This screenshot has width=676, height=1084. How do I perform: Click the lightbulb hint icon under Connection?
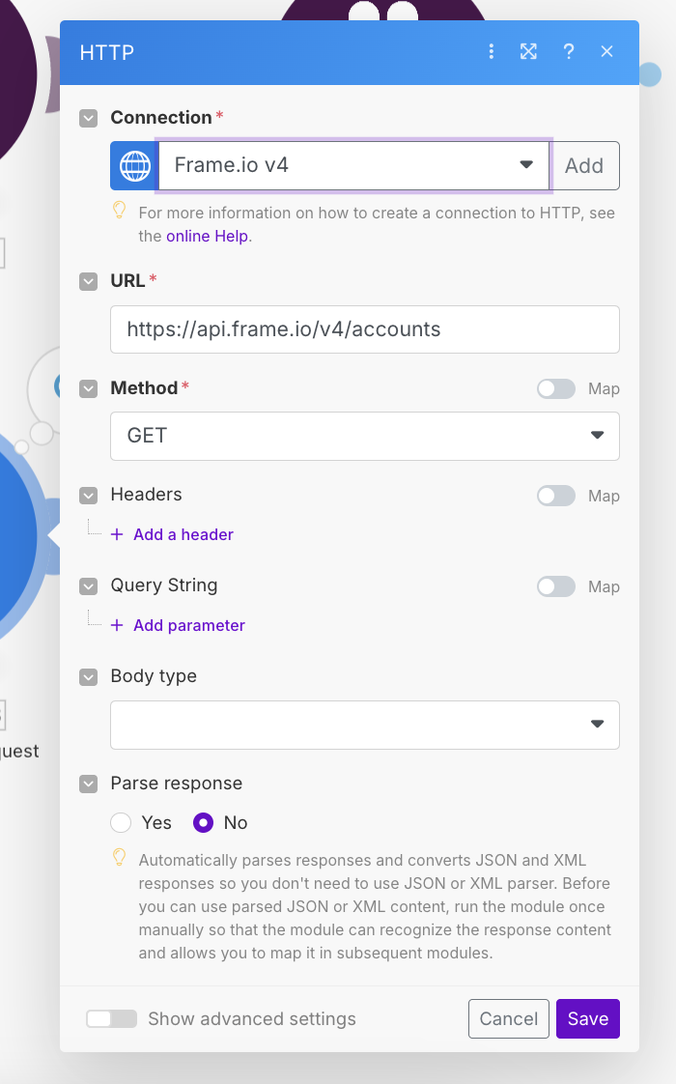pyautogui.click(x=120, y=211)
